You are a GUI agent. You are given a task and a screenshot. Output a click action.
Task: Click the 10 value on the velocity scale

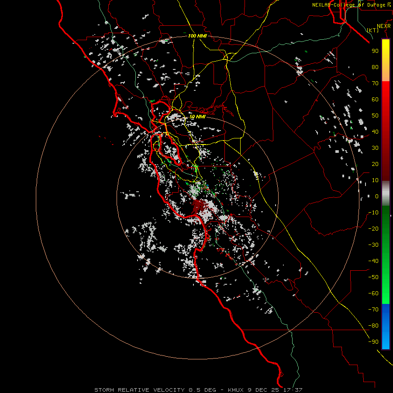pyautogui.click(x=375, y=180)
